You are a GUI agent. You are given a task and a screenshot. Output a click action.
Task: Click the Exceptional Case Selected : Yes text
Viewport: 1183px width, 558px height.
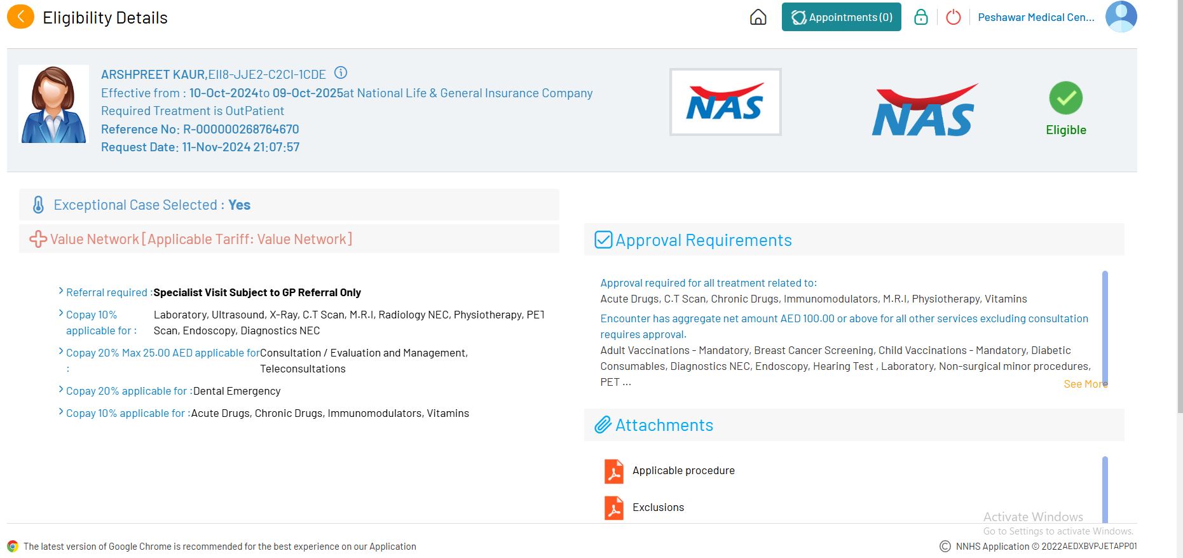(152, 205)
